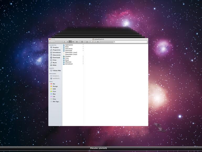Go forward with the right arrow
The image size is (202, 152).
click(53, 42)
